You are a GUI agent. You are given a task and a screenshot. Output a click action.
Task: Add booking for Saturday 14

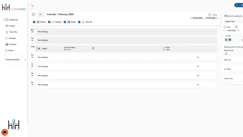tap(198, 76)
